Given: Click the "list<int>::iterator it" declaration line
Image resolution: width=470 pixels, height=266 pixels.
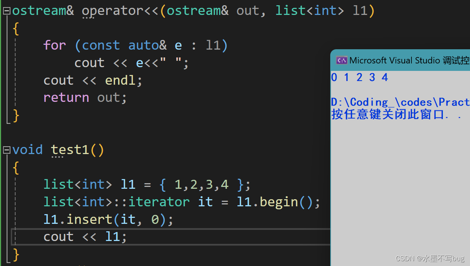Looking at the screenshot, I should [182, 202].
